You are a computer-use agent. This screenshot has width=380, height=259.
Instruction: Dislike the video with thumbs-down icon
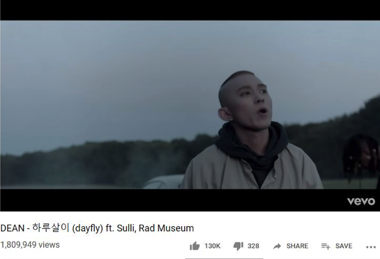(x=238, y=246)
